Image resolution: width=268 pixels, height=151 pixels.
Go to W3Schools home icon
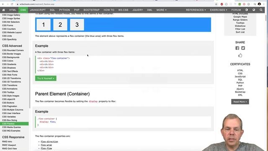pos(3,10)
